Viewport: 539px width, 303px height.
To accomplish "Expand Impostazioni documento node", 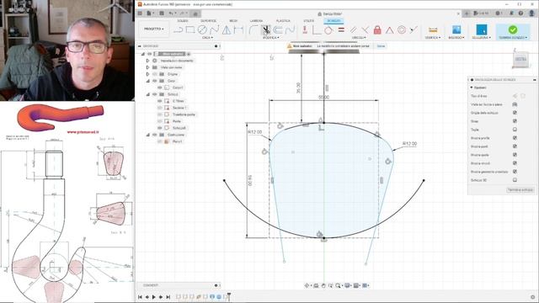I will coord(148,61).
